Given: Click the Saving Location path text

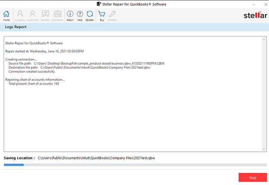Looking at the screenshot, I should [96, 158].
